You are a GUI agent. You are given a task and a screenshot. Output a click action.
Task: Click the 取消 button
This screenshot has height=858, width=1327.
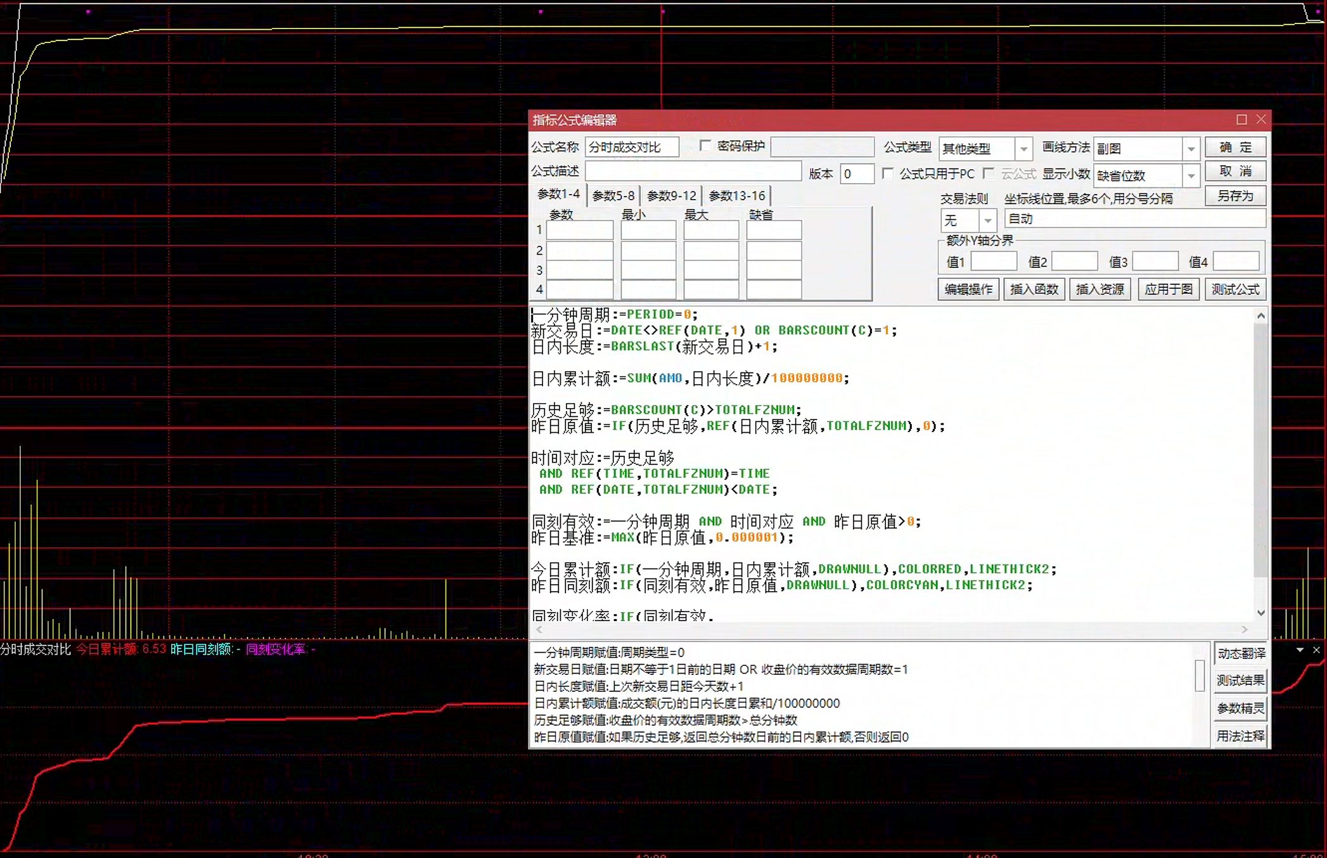1235,171
